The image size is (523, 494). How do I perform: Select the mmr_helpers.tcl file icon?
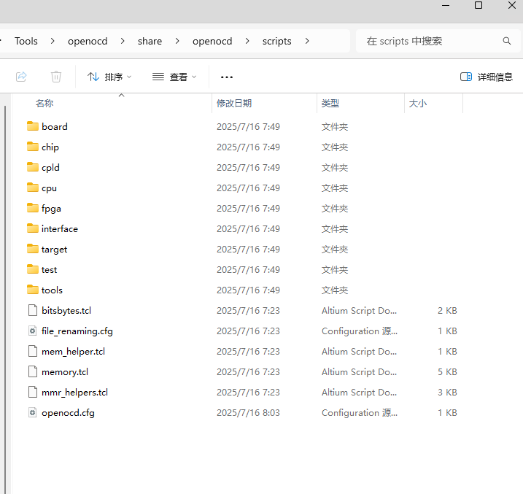tap(33, 392)
